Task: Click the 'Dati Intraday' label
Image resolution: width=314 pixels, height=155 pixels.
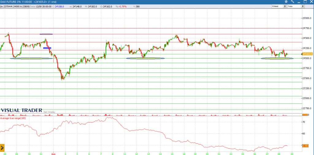Action: (49, 112)
